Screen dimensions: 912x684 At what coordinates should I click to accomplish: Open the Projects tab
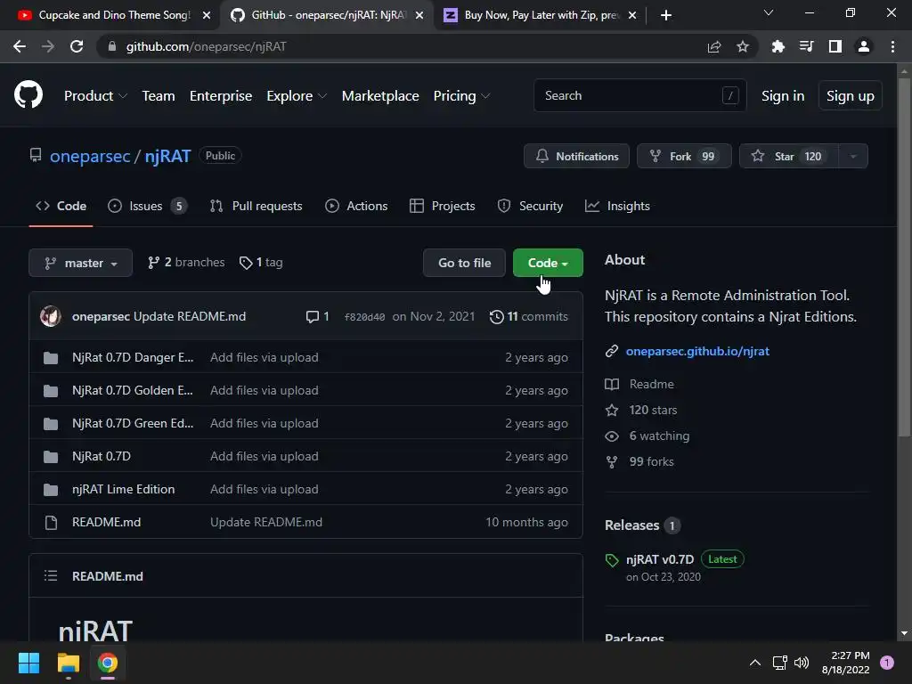(x=442, y=206)
